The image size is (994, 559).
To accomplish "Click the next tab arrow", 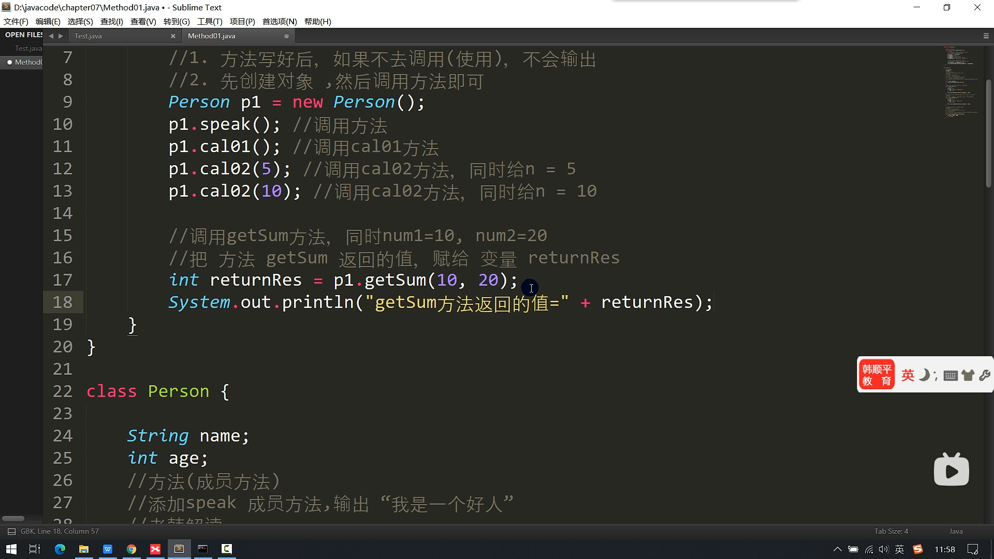I will [x=61, y=36].
